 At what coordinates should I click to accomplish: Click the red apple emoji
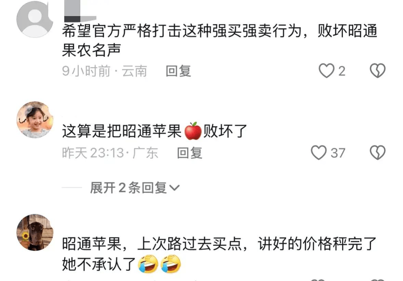pyautogui.click(x=193, y=131)
